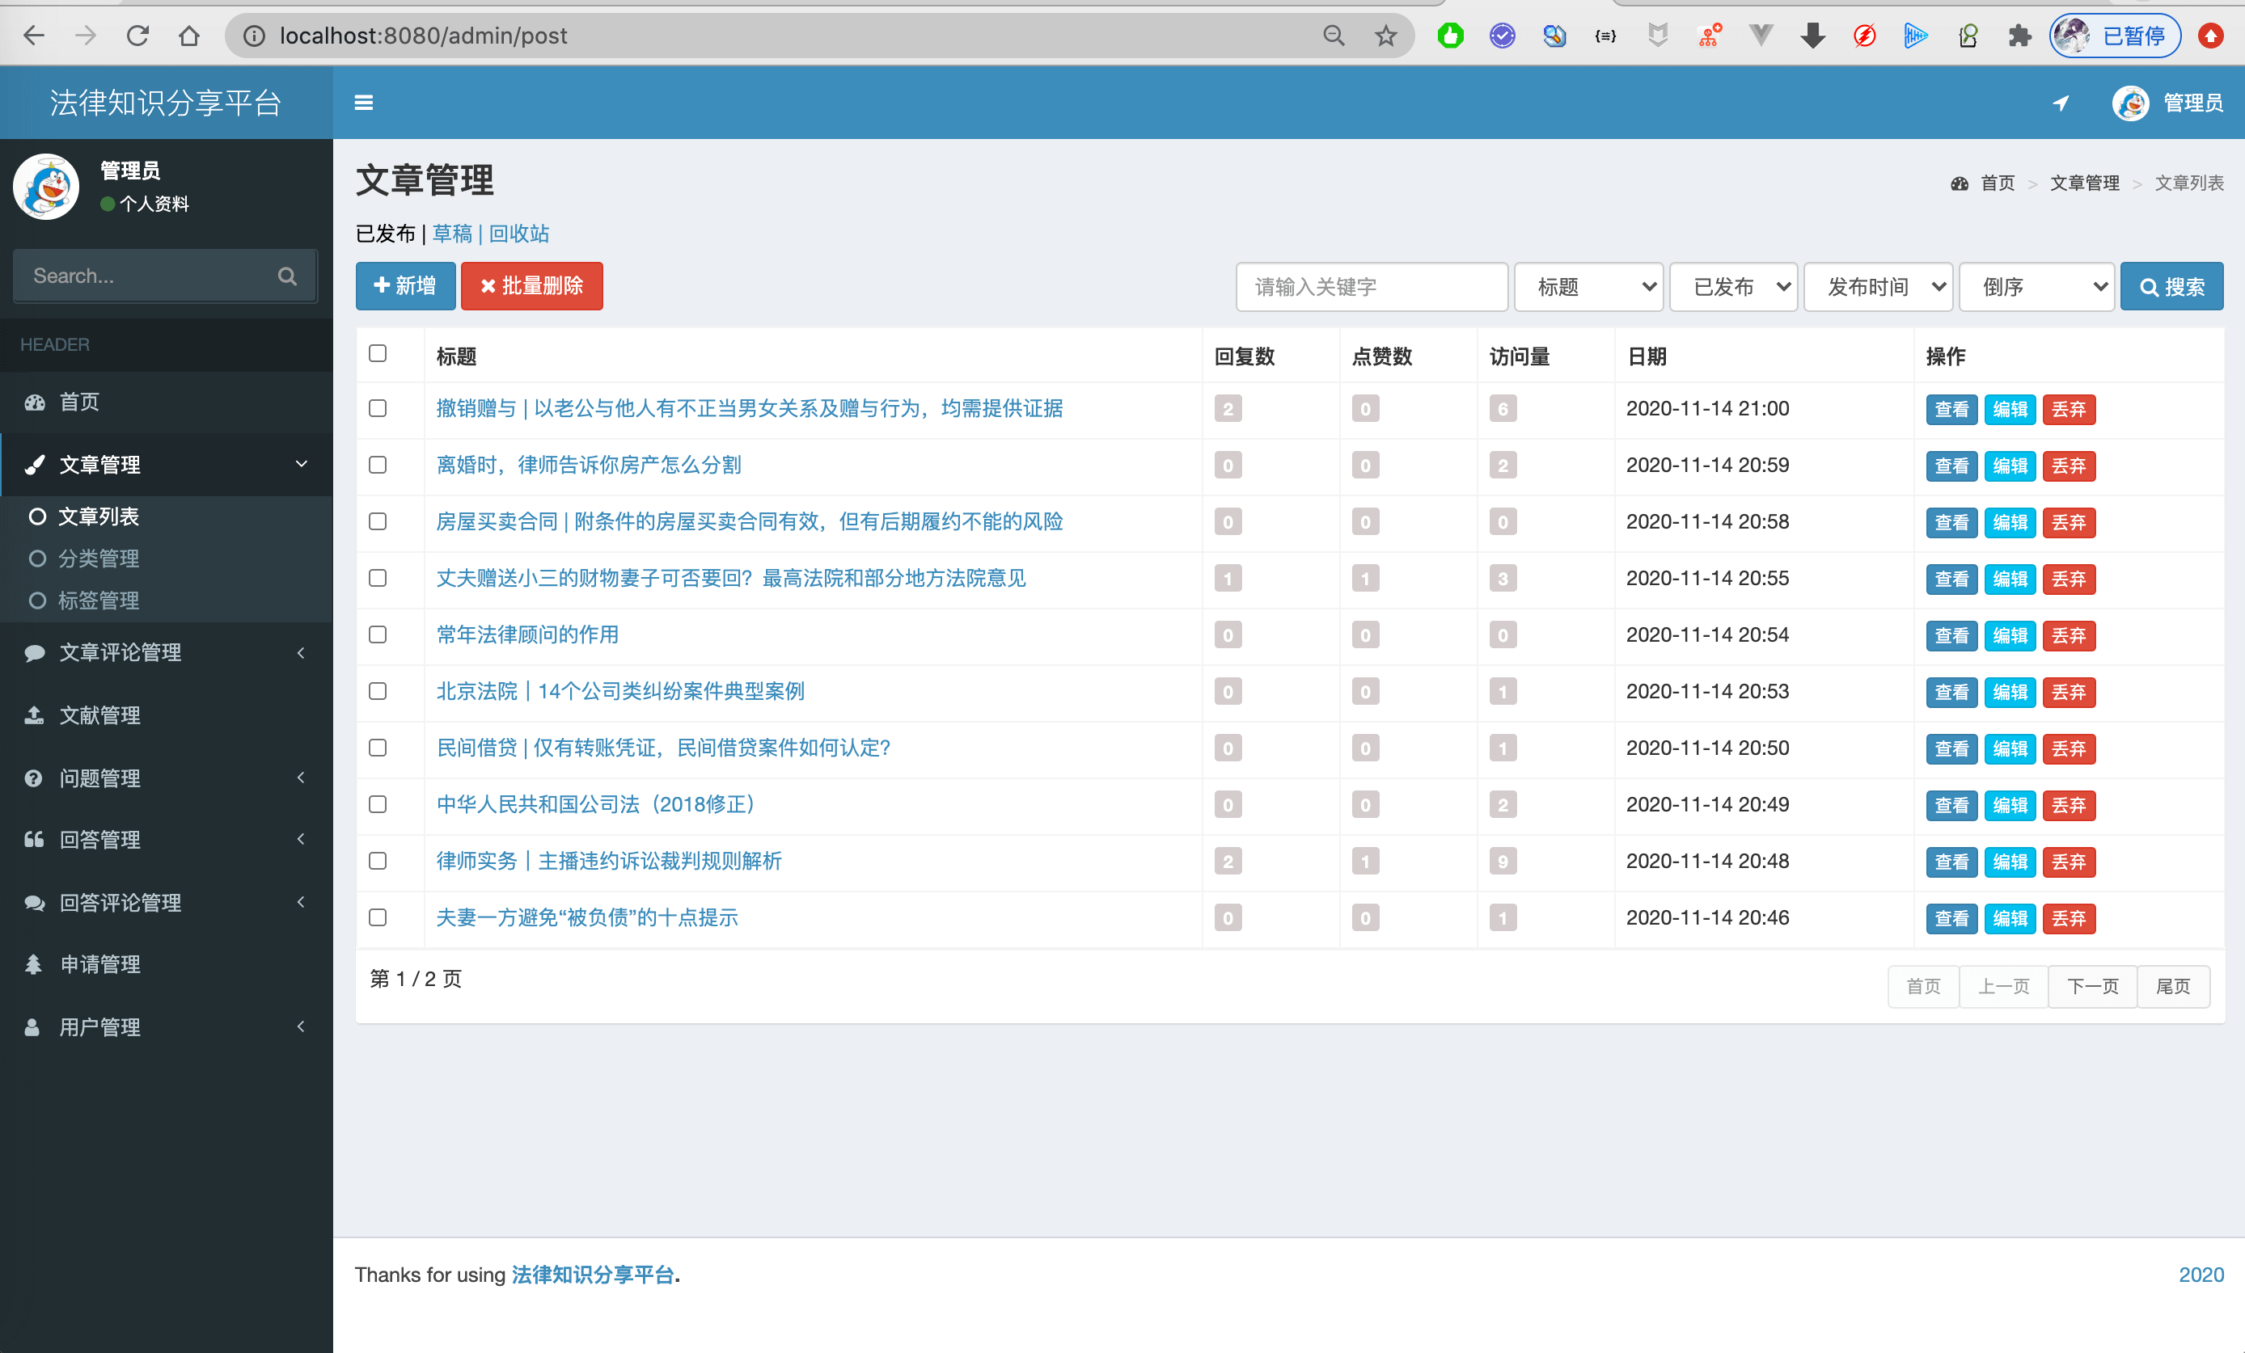Click the admin avatar in the sidebar
The image size is (2245, 1353).
(46, 187)
